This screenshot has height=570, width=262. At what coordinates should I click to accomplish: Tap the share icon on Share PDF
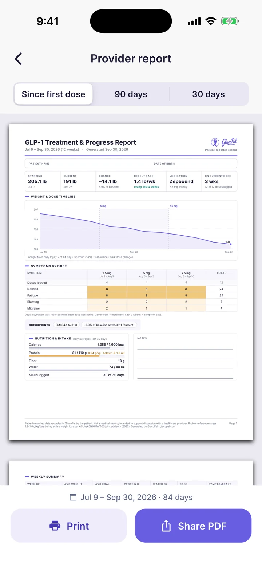[166, 526]
